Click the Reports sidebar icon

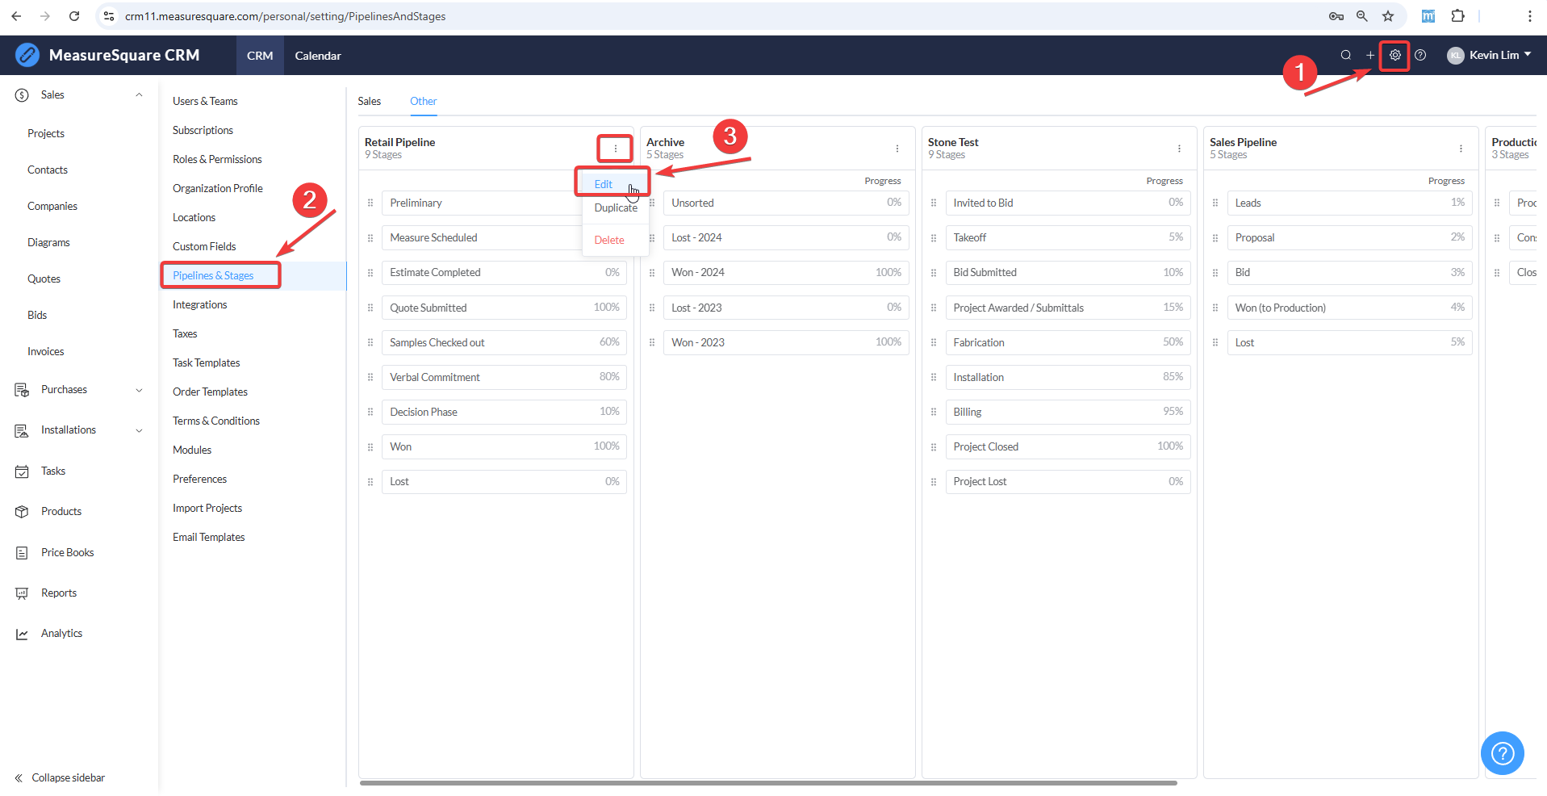point(22,593)
